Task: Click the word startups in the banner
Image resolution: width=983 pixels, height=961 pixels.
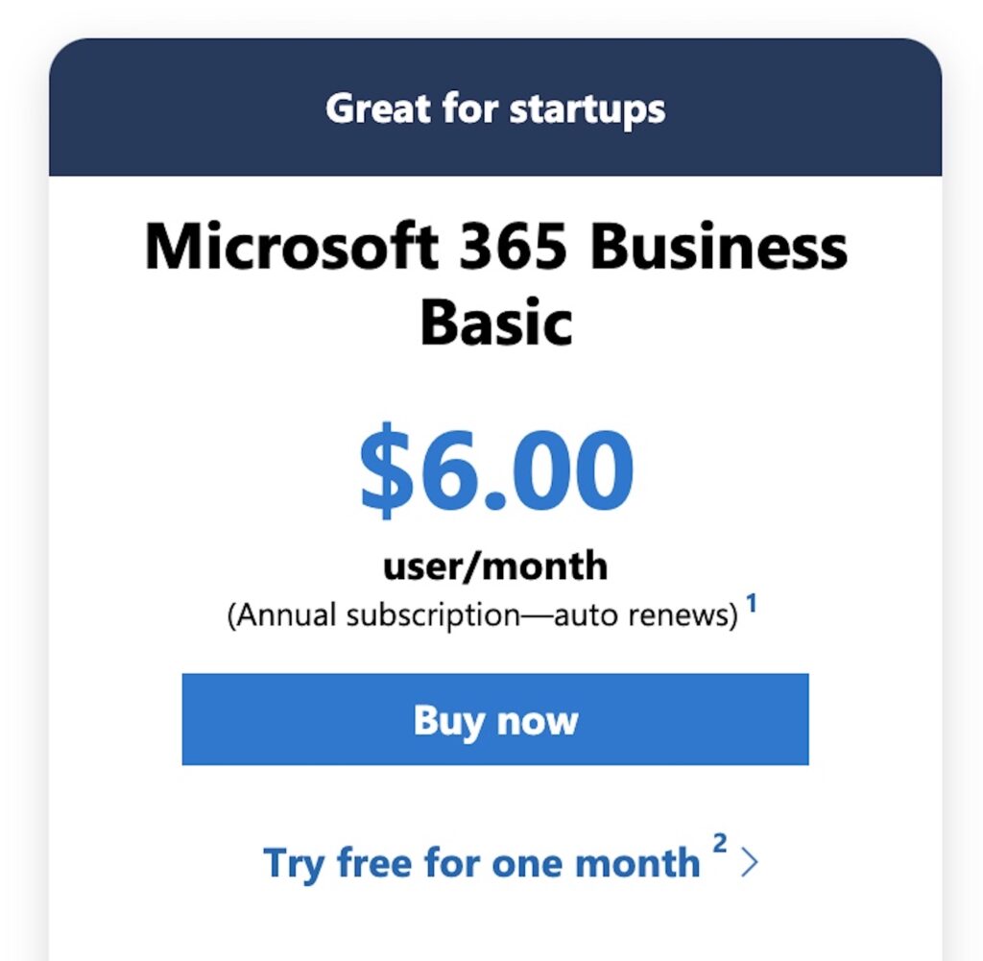Action: tap(587, 110)
